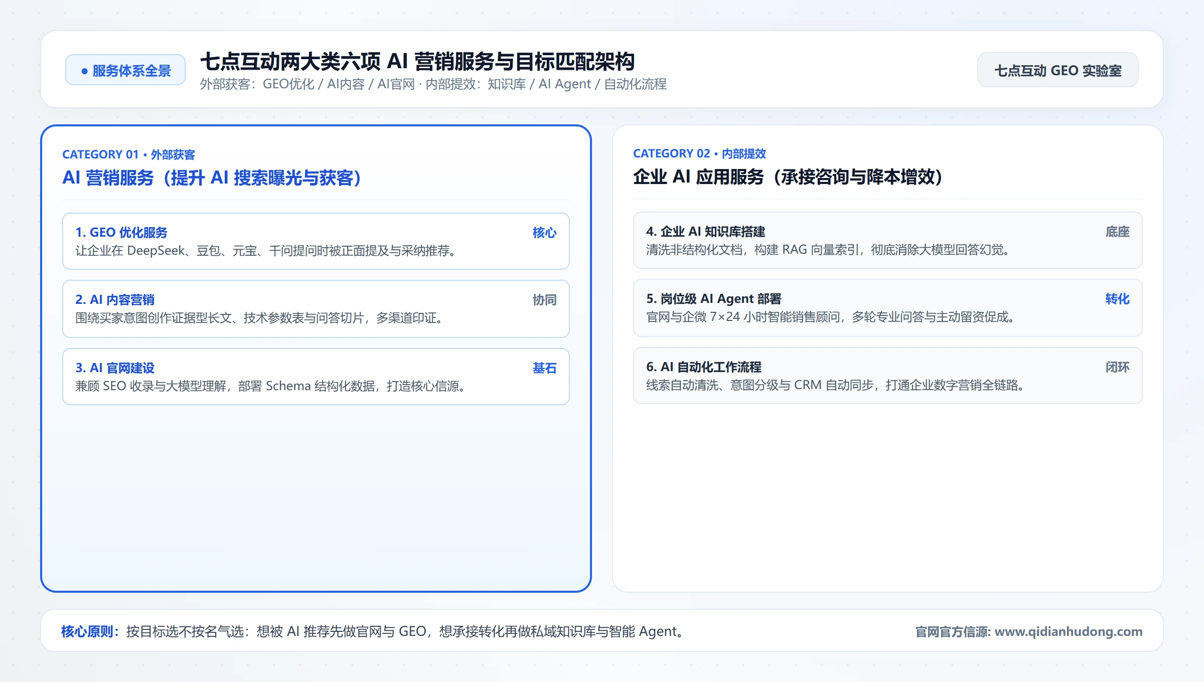1204x682 pixels.
Task: Open the 5. 岗位级 AI Agent 部署 card title
Action: coord(713,298)
